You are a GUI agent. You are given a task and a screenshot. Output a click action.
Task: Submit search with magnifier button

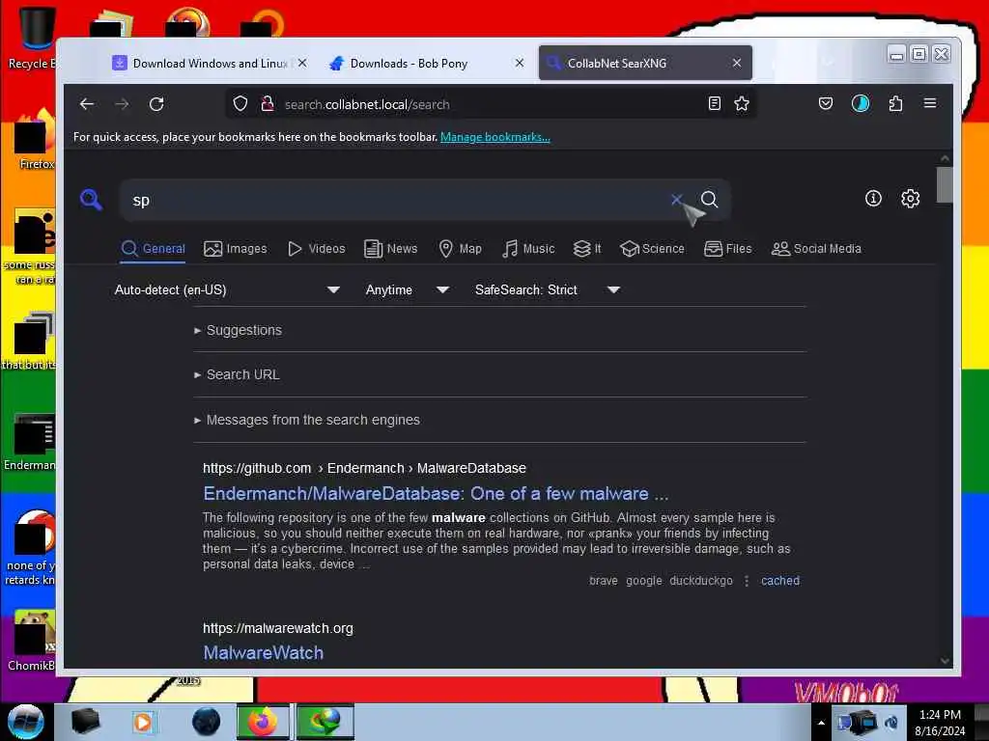pos(710,199)
